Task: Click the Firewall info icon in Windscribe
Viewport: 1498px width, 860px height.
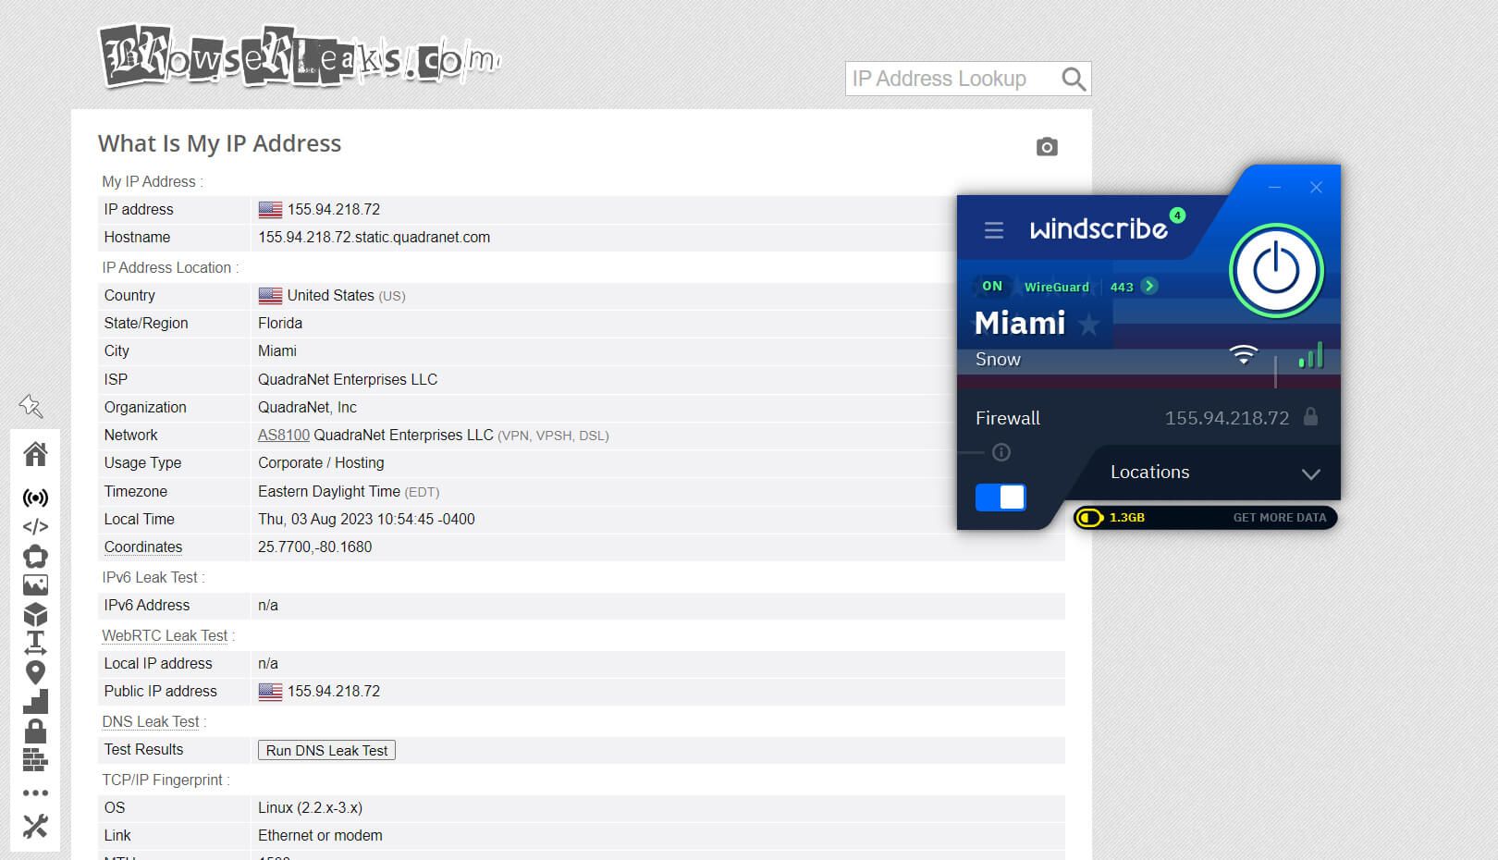Action: coord(1001,452)
